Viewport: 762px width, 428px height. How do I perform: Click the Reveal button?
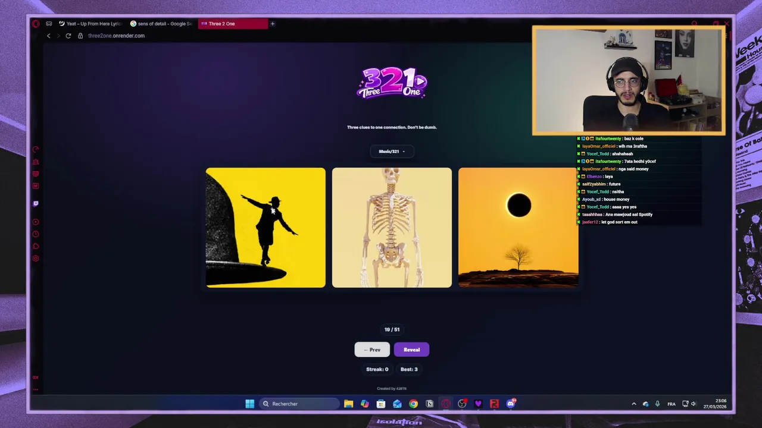411,350
